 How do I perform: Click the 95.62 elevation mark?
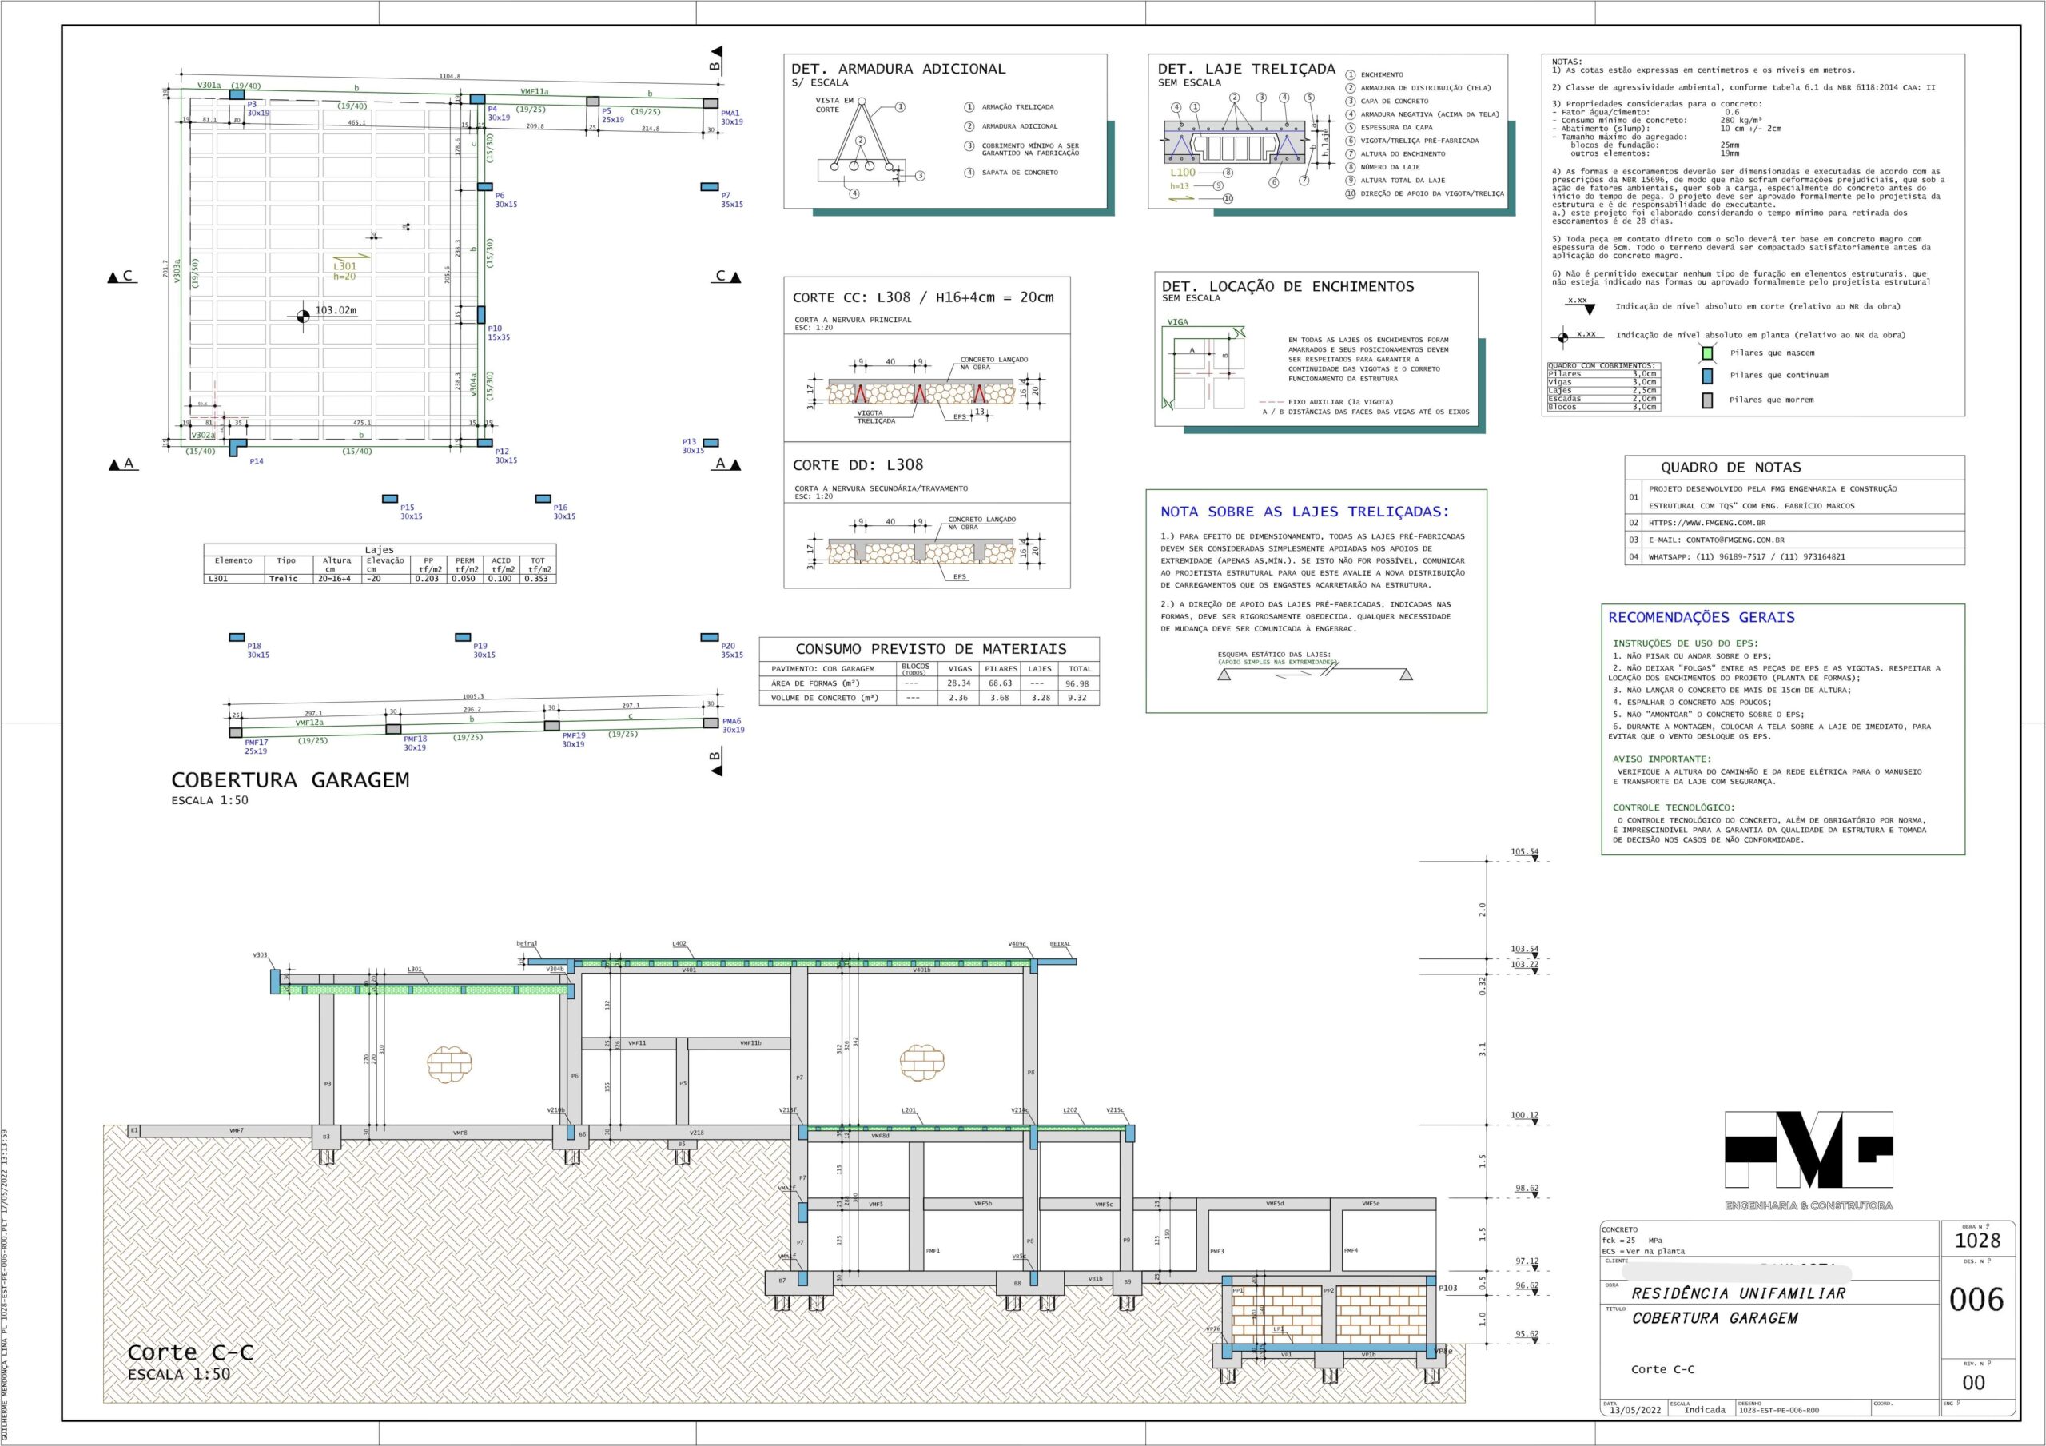[x=1527, y=1335]
